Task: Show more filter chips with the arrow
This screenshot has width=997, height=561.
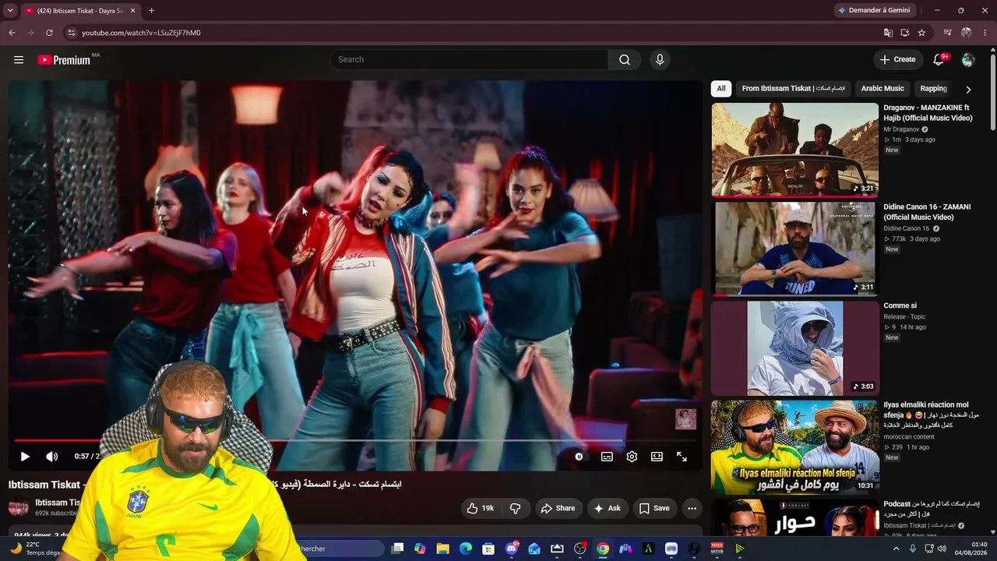Action: [968, 90]
